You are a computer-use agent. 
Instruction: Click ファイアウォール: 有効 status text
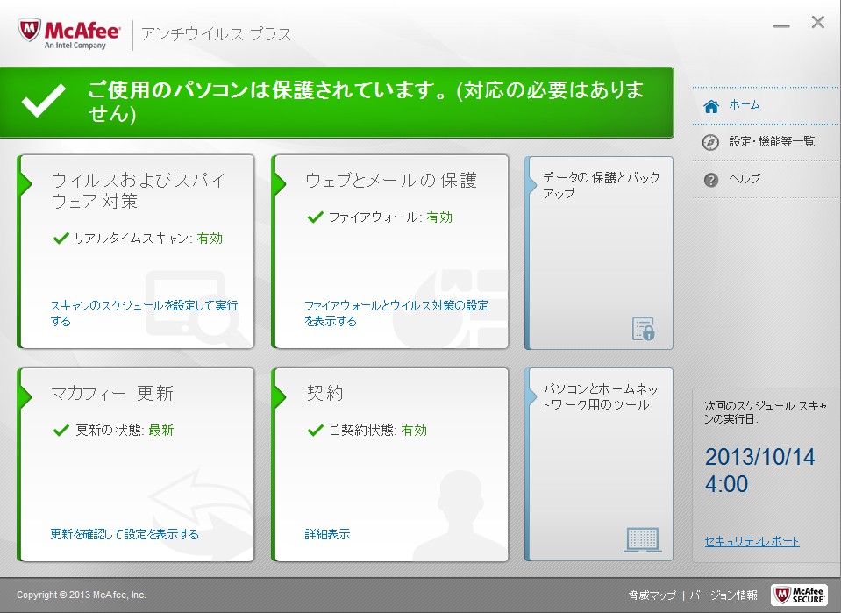(x=390, y=217)
